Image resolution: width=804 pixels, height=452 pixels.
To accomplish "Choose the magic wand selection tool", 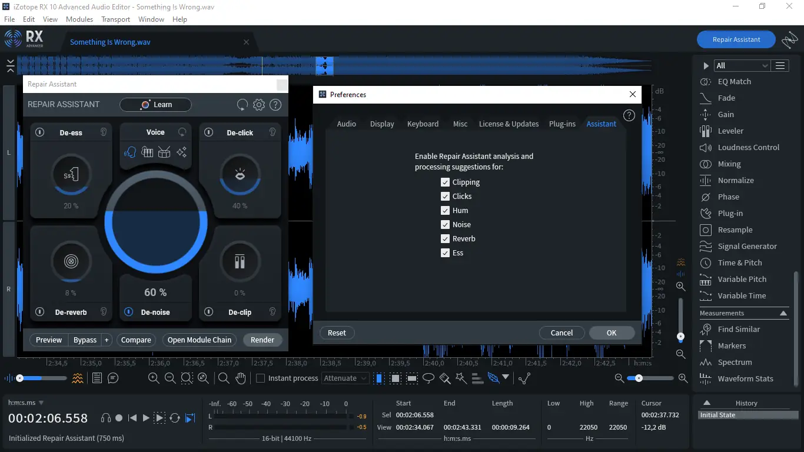I will click(461, 378).
